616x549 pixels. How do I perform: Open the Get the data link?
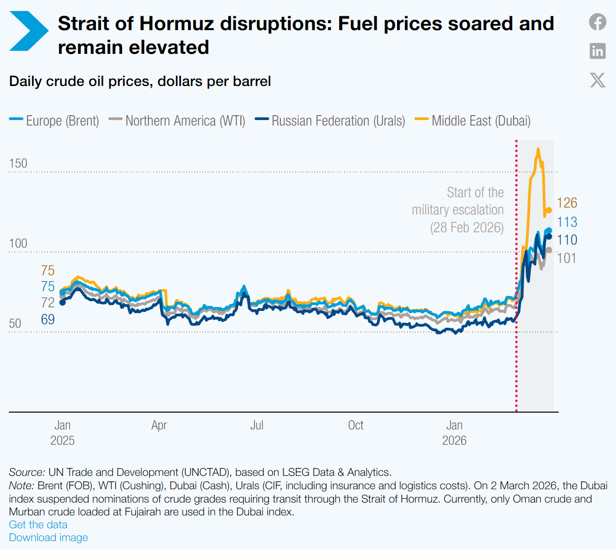click(x=38, y=524)
